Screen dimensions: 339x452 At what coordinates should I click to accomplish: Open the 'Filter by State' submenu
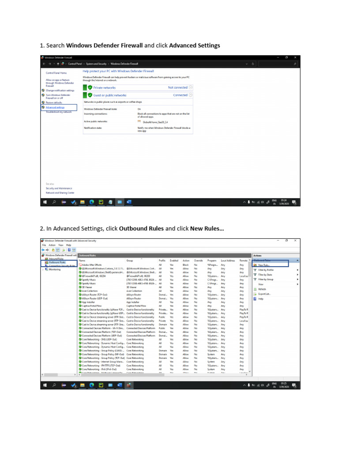click(x=276, y=275)
